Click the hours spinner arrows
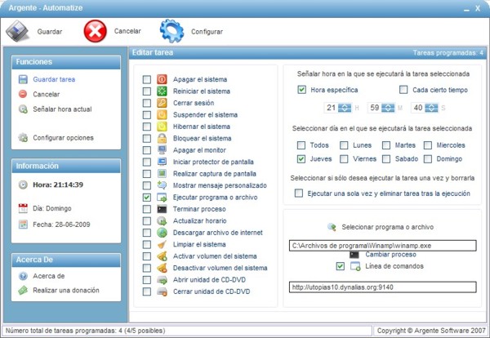 coord(345,108)
